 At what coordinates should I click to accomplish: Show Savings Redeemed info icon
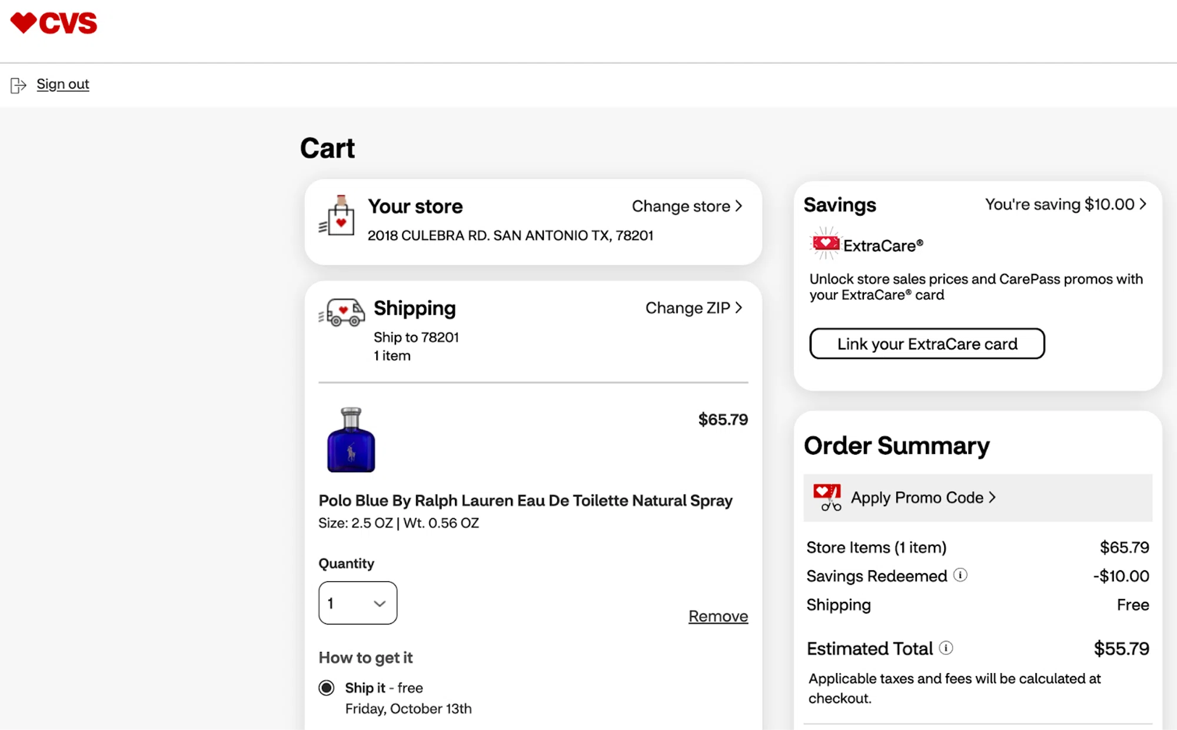pyautogui.click(x=960, y=575)
